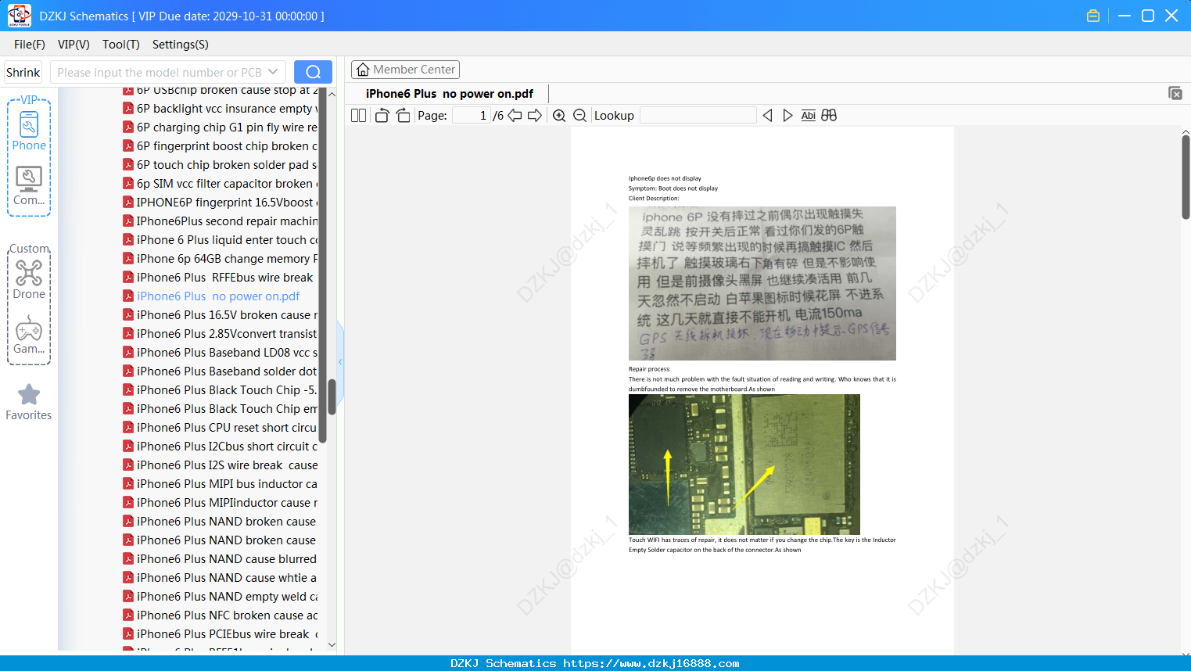
Task: Open iPhone6 Plus MIPI bus inductor file
Action: 227,484
